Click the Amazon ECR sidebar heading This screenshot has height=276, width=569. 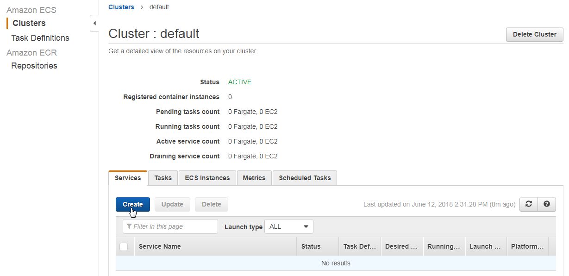coord(31,52)
